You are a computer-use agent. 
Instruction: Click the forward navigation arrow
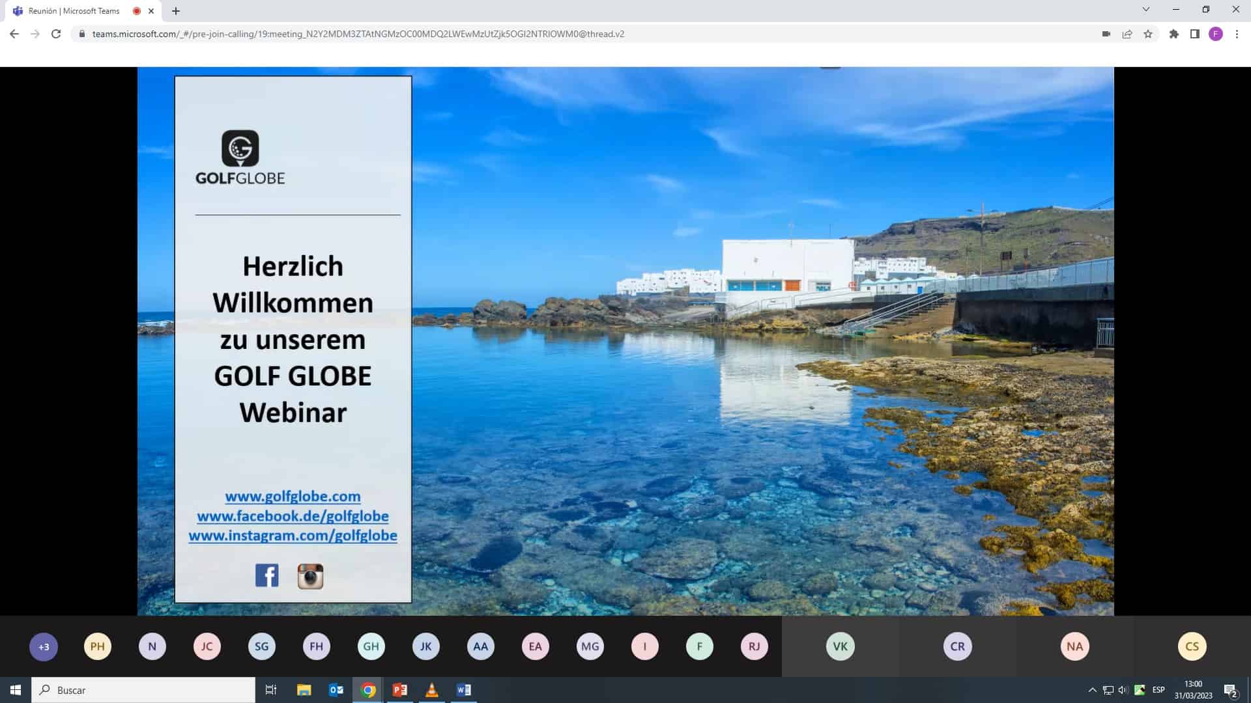35,34
